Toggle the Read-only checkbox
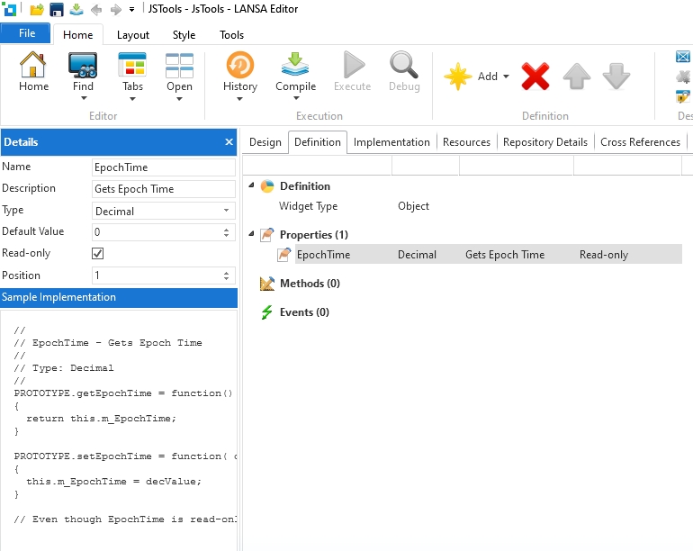Screen dimensions: 693x551 pyautogui.click(x=98, y=253)
